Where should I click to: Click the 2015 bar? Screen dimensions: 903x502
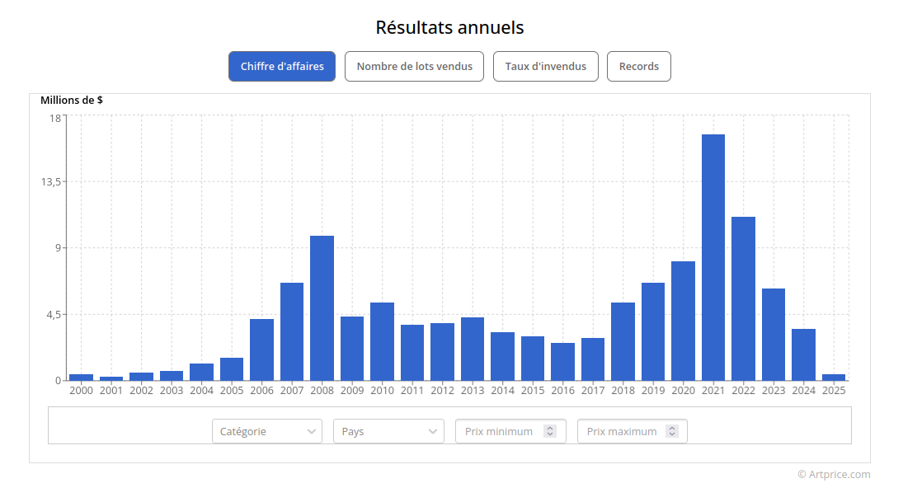tap(533, 358)
